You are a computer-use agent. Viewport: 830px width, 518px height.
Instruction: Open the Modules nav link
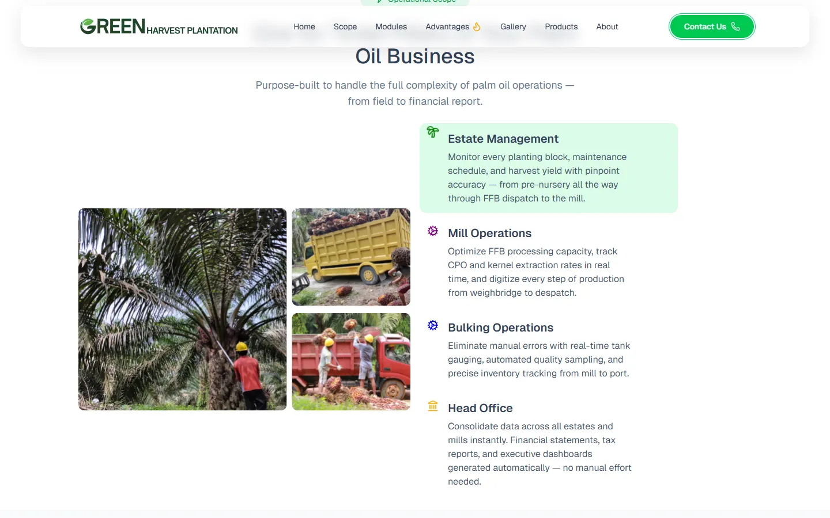391,26
